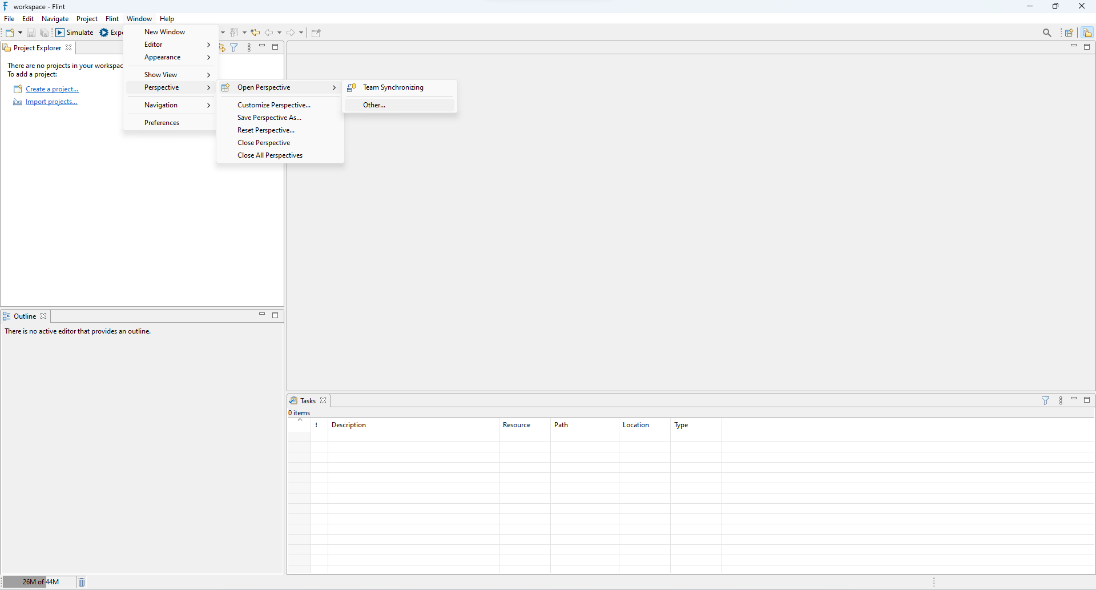Toggle the filter icon in Project Explorer
This screenshot has width=1096, height=590.
coord(234,48)
